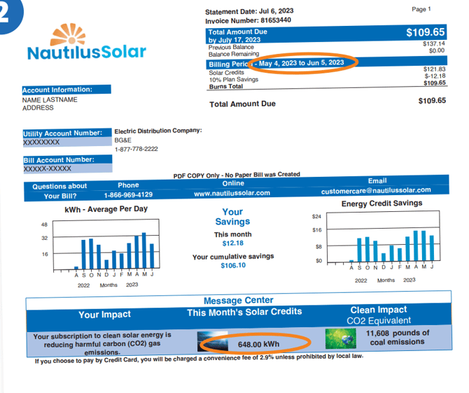Click This Month's Solar Credits header

point(244,313)
